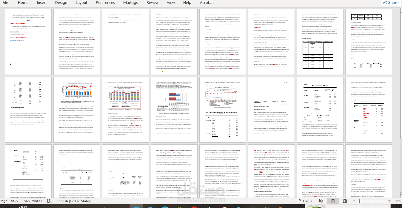Open the File menu tab

coord(5,2)
